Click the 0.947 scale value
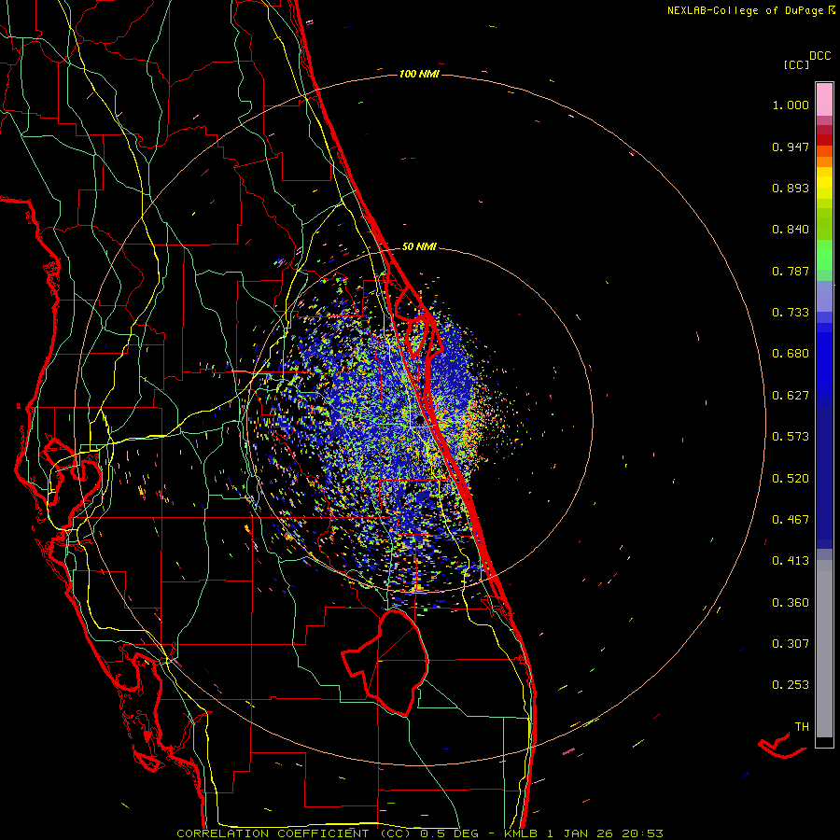 point(791,147)
